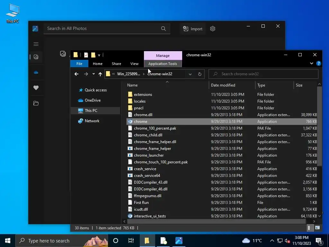Select chrome_100_percent.pak file

pos(222,128)
